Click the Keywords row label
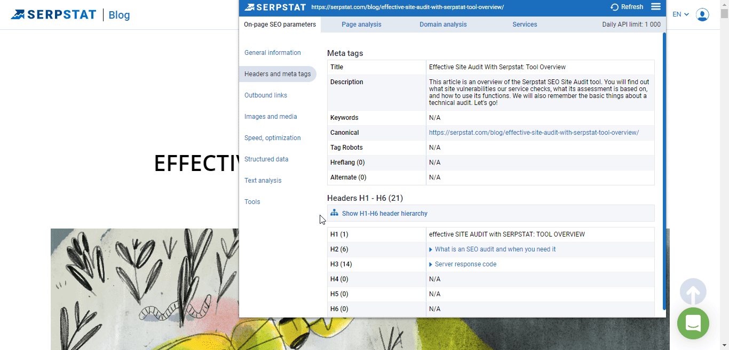 click(344, 118)
